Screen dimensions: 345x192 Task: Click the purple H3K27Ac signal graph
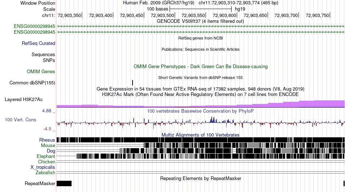(200, 104)
